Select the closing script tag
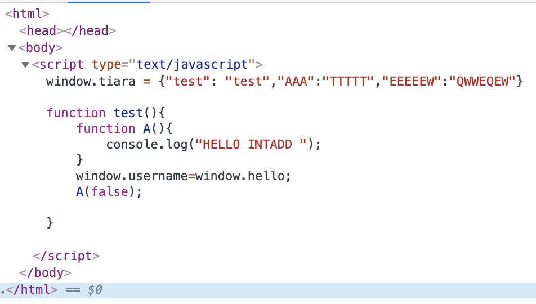Screen dimensions: 536x304 pyautogui.click(x=66, y=256)
